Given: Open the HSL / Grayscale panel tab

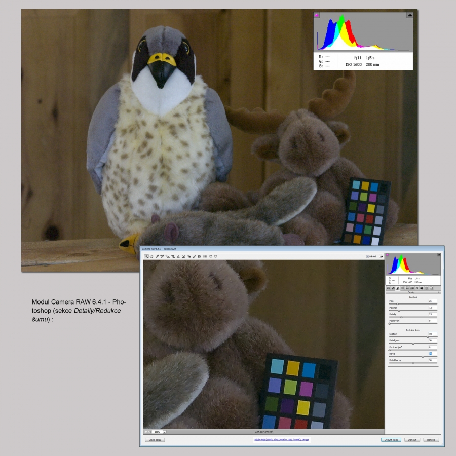Looking at the screenshot, I should [x=402, y=288].
